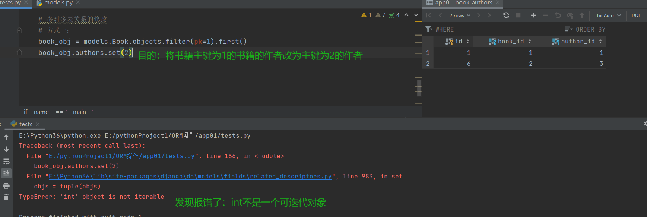Open the tests.py link in traceback
Image resolution: width=647 pixels, height=217 pixels.
(121, 156)
